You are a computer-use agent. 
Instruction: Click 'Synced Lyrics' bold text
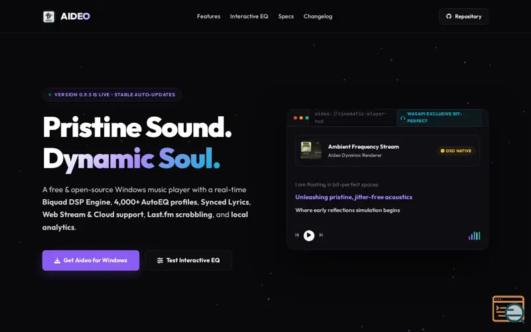(225, 202)
